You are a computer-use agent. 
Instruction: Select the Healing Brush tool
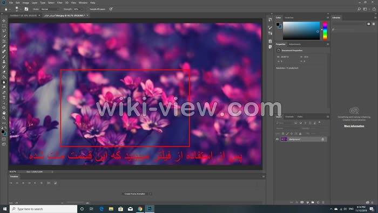[x=4, y=51]
